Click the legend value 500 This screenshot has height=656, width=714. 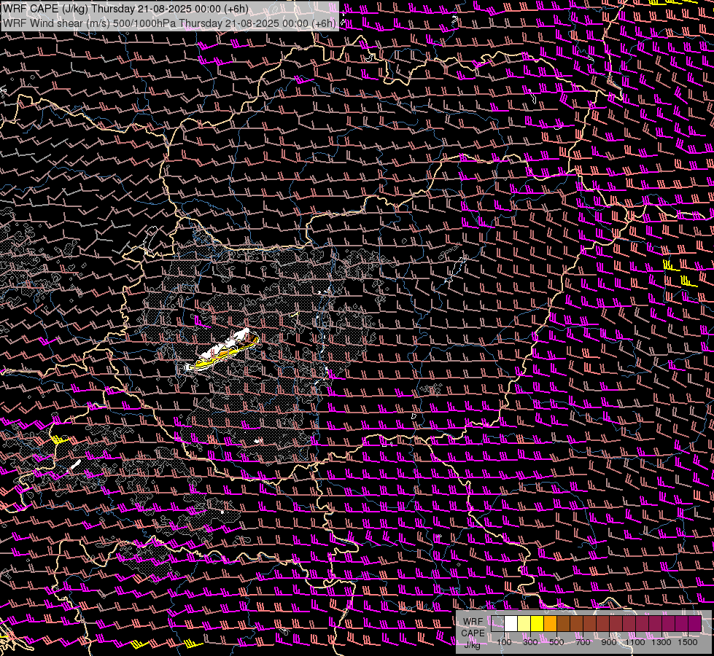(x=556, y=642)
